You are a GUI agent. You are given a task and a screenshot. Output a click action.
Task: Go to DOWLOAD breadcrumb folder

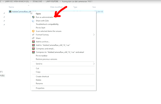pos(37,2)
